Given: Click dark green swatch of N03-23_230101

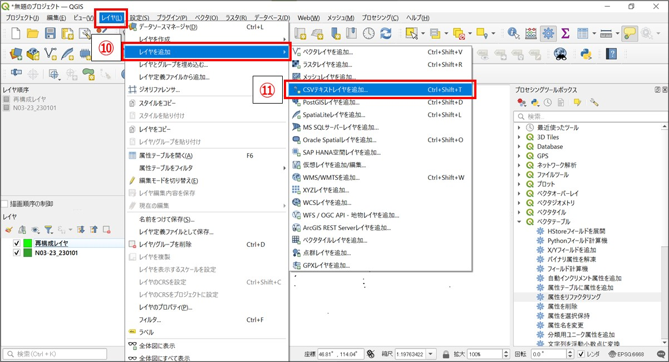Looking at the screenshot, I should pyautogui.click(x=28, y=253).
